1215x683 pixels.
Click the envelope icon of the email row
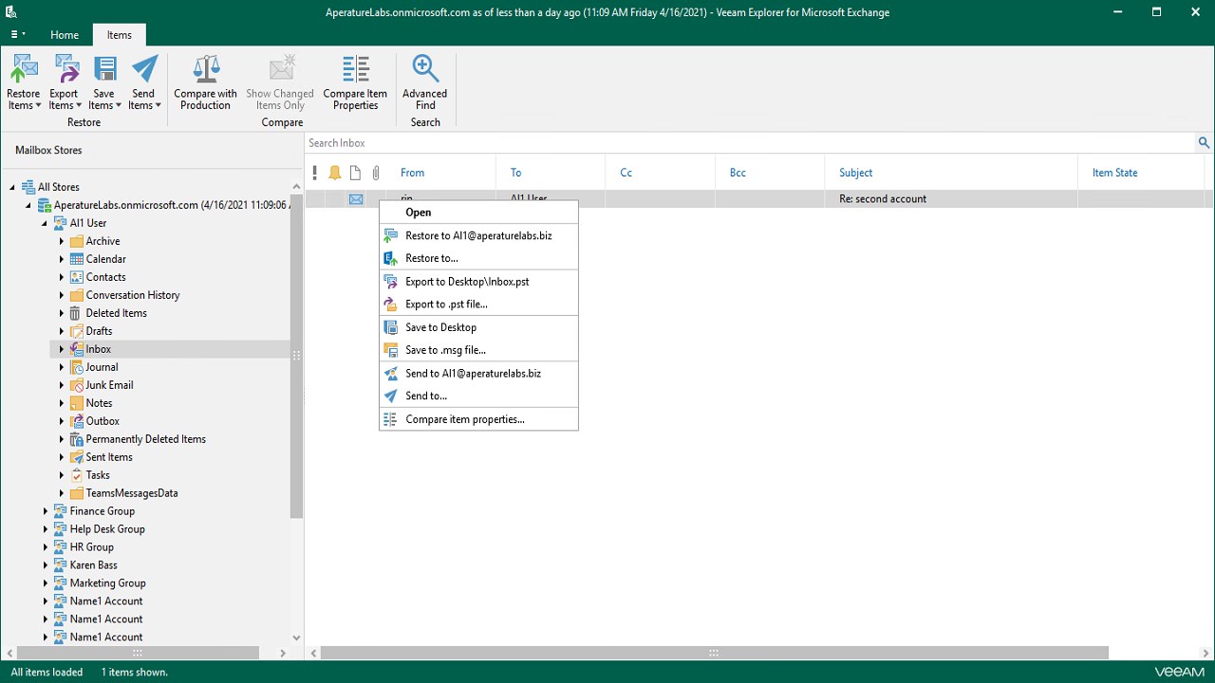[356, 199]
